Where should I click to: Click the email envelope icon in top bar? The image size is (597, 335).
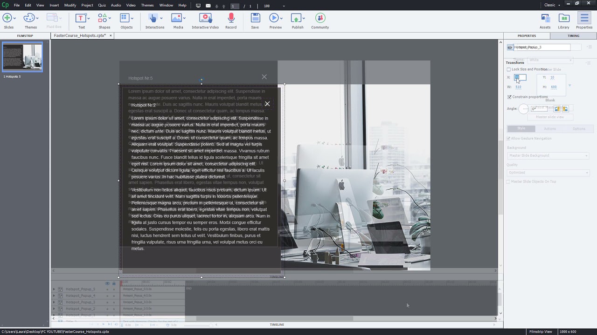(x=208, y=6)
